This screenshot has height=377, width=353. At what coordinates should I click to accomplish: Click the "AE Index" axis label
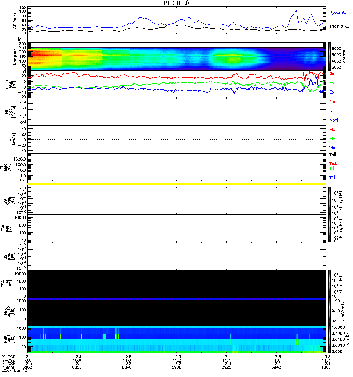[x=15, y=21]
